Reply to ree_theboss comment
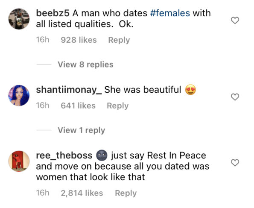The width and height of the screenshot is (254, 208). click(x=126, y=193)
